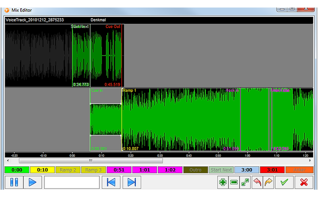This screenshot has width=318, height=198.
Task: Click the Ramp 2 marker button
Action: click(x=68, y=170)
